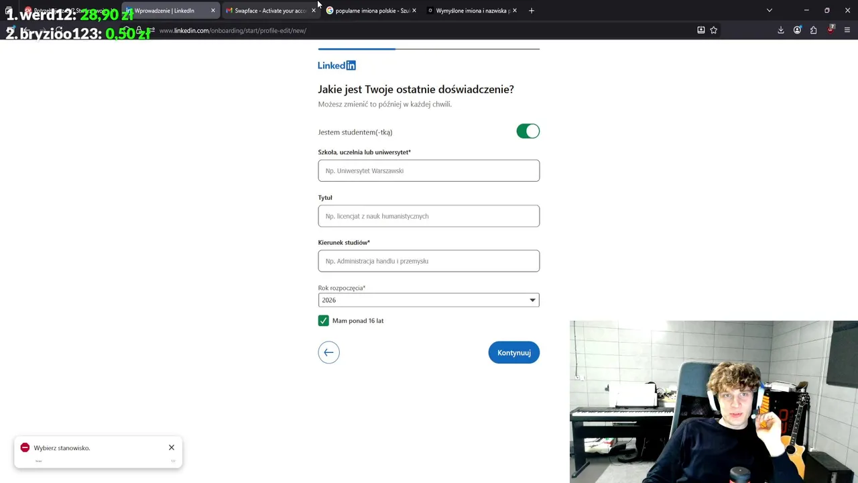Click the 'Jakie jest Twoje ostatnie doświadczenie?' heading
The image size is (858, 483).
coord(416,89)
